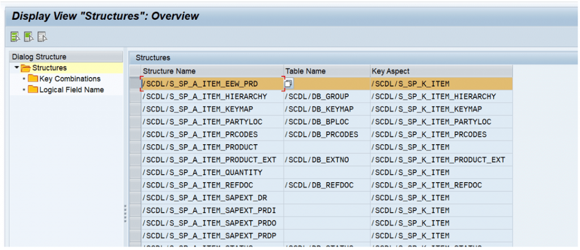Image resolution: width=580 pixels, height=250 pixels.
Task: Select row marker for S_SP_A_ITEM_QUANTITY
Action: 135,173
